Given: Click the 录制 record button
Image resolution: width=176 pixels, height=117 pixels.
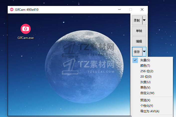Looking at the screenshot, I should point(137,20).
